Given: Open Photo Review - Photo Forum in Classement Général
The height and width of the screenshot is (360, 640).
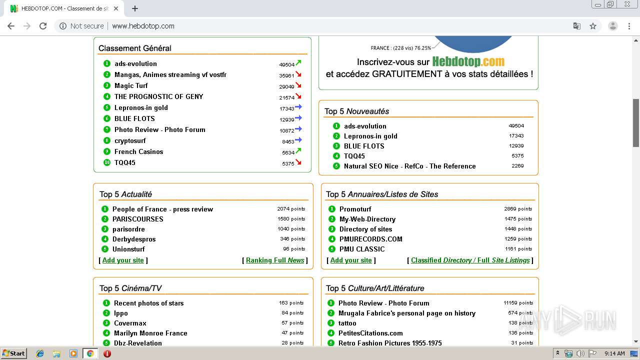Looking at the screenshot, I should [x=160, y=129].
